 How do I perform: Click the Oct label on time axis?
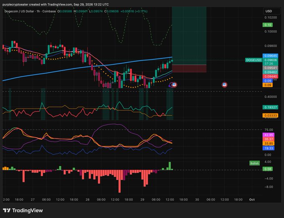[252, 200]
